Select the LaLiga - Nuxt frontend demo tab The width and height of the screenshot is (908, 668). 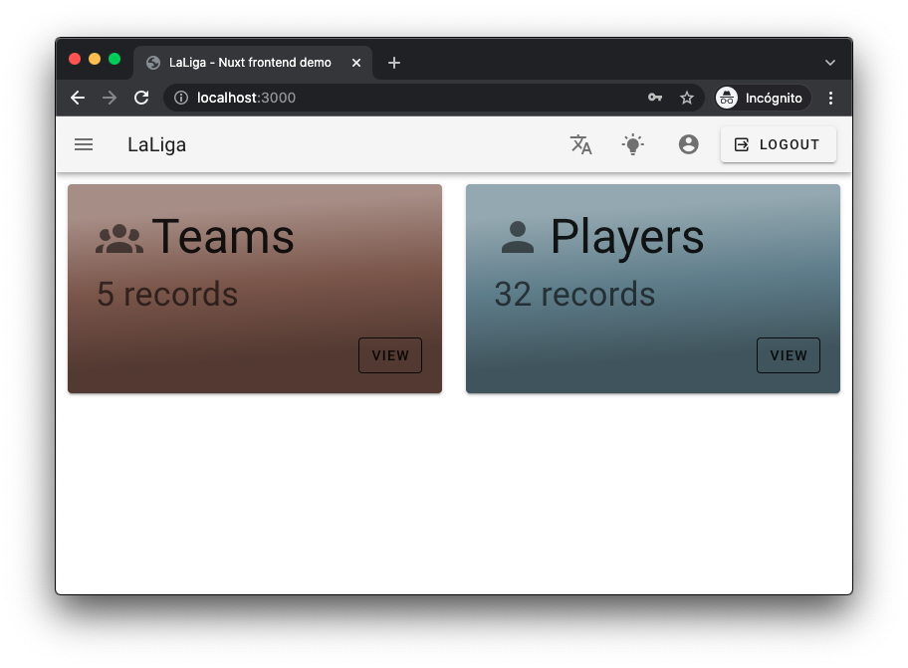pyautogui.click(x=253, y=63)
